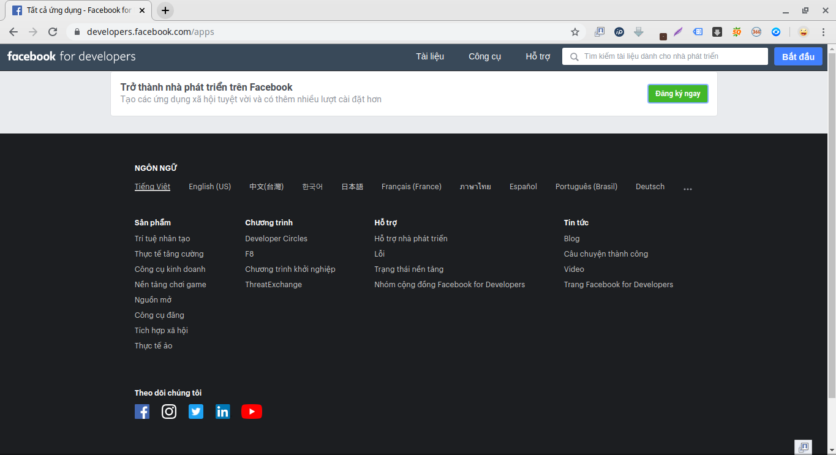Click the floating extension icon in the bottom-right corner
The width and height of the screenshot is (836, 455).
pos(804,447)
